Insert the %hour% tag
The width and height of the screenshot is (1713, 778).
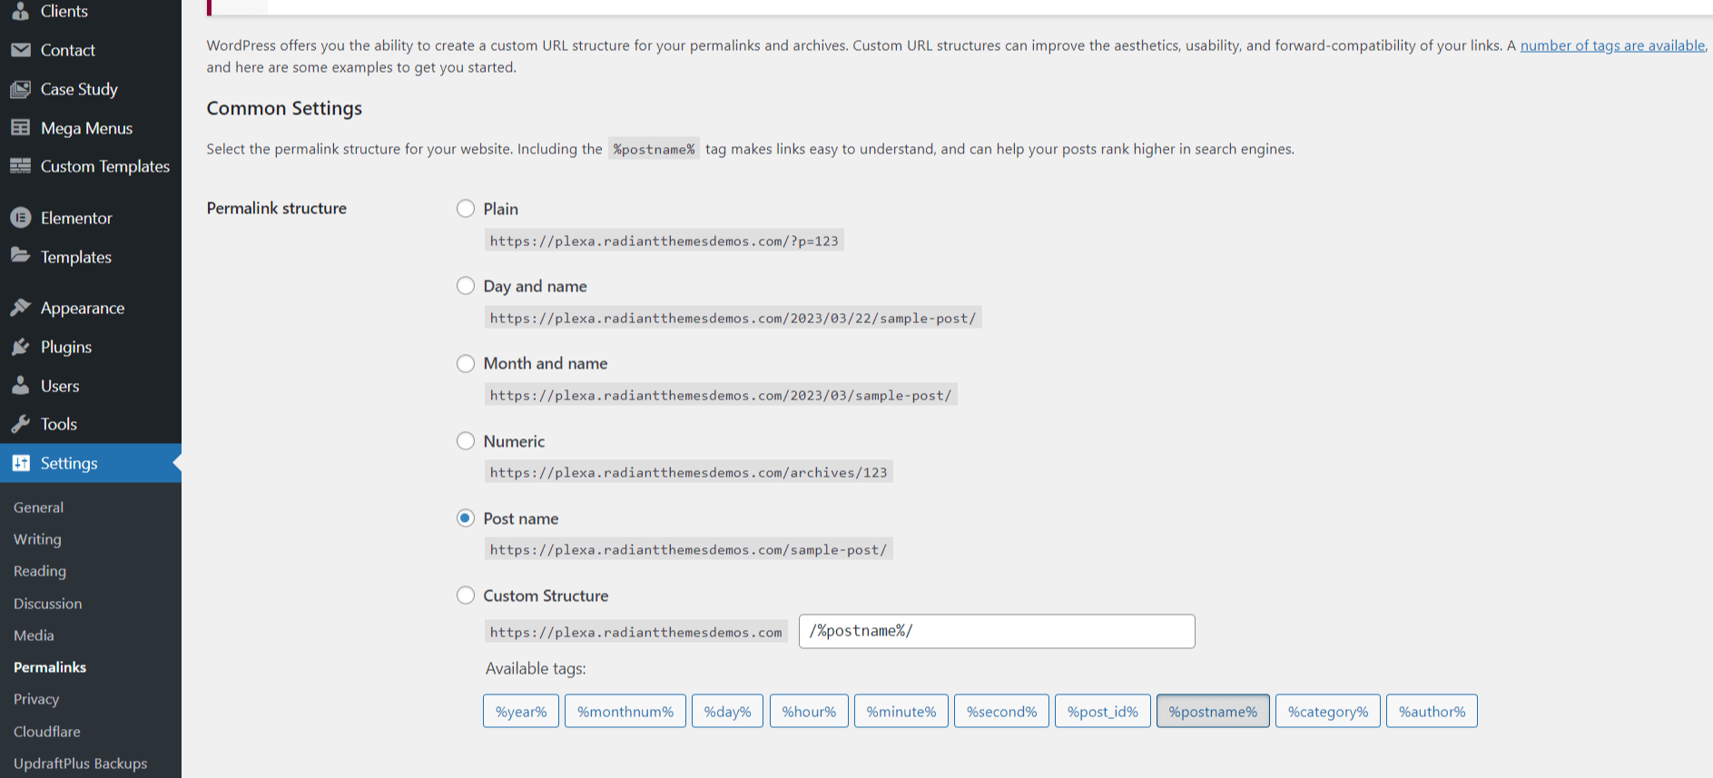click(809, 711)
